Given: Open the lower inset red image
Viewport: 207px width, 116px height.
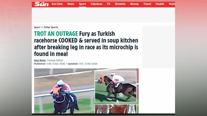Looking at the screenshot, I should tap(116, 109).
